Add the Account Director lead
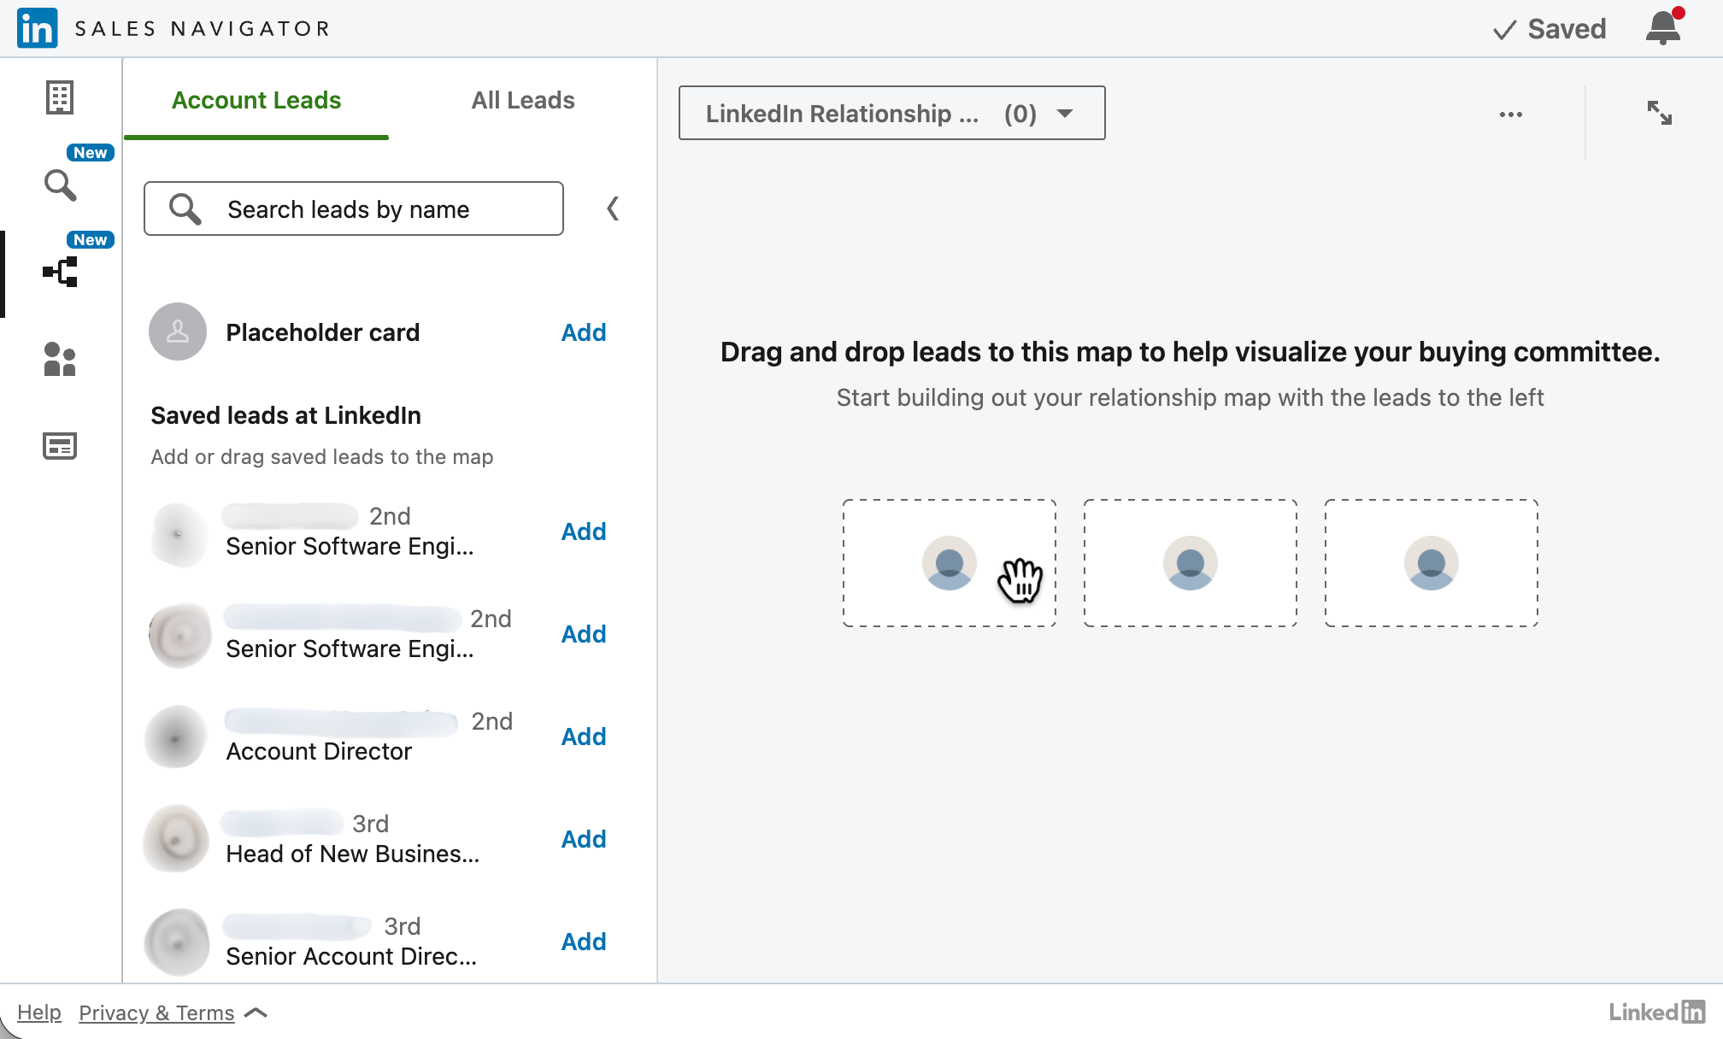Viewport: 1723px width, 1039px height. 583,737
